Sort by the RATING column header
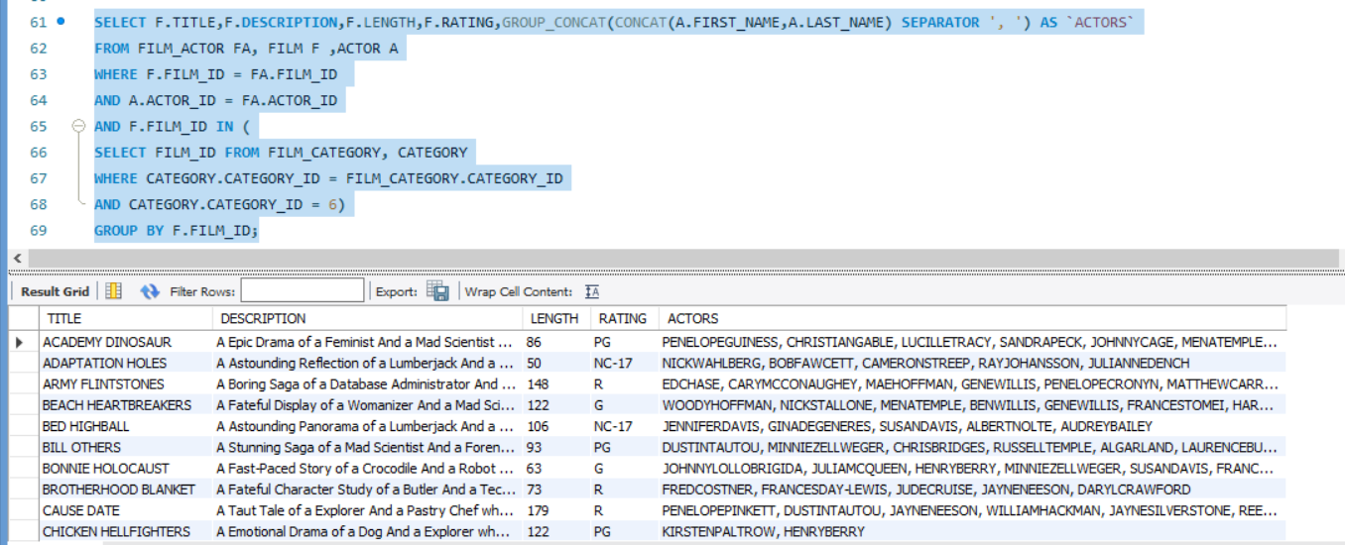 click(x=623, y=318)
